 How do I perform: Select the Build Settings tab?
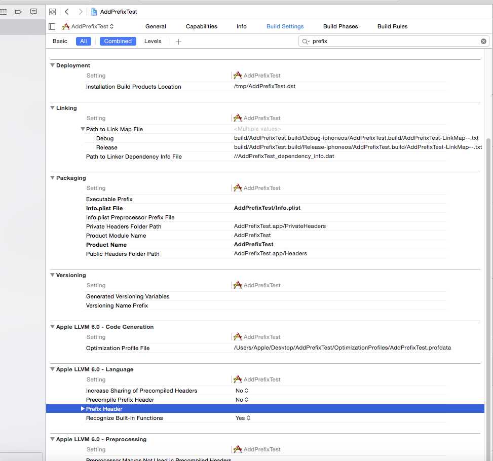tap(285, 26)
